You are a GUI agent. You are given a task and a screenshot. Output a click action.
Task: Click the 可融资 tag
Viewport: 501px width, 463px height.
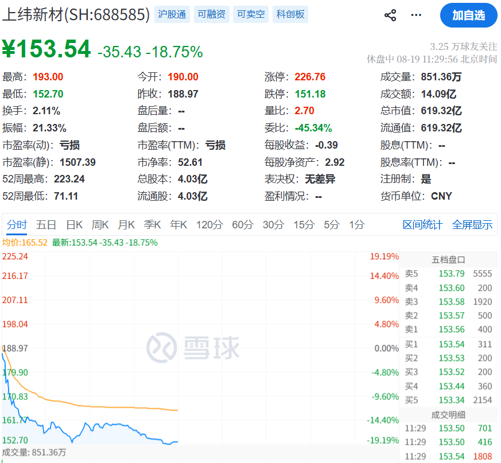coord(212,14)
